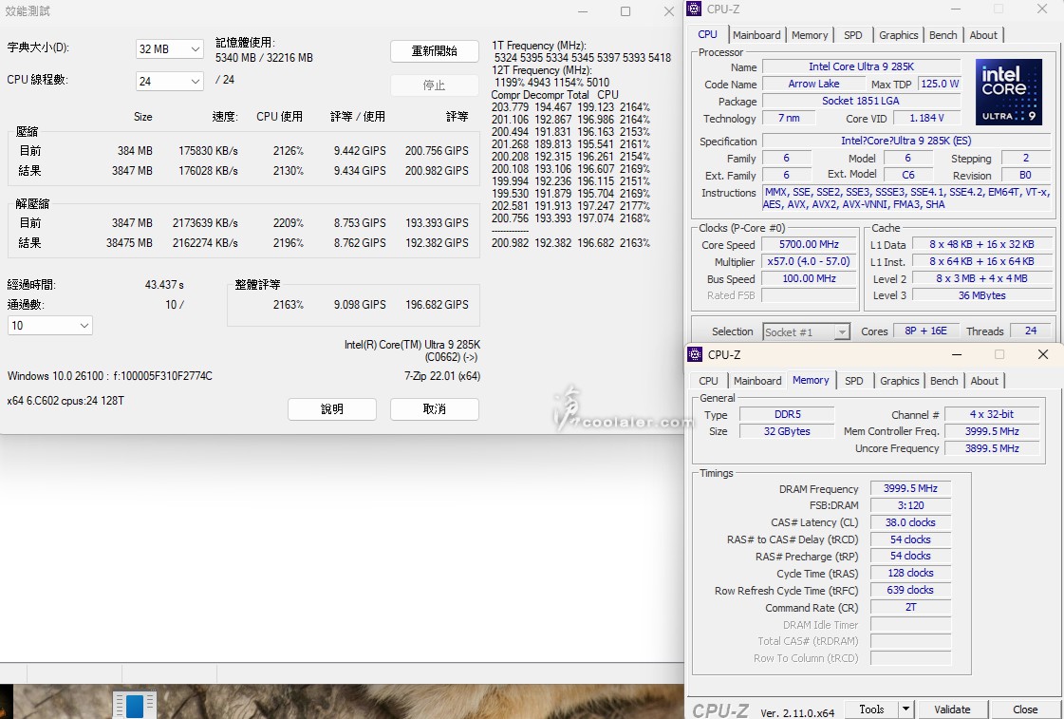The height and width of the screenshot is (719, 1064).
Task: Minimize the lower CPU-Z Memory window
Action: pos(956,354)
